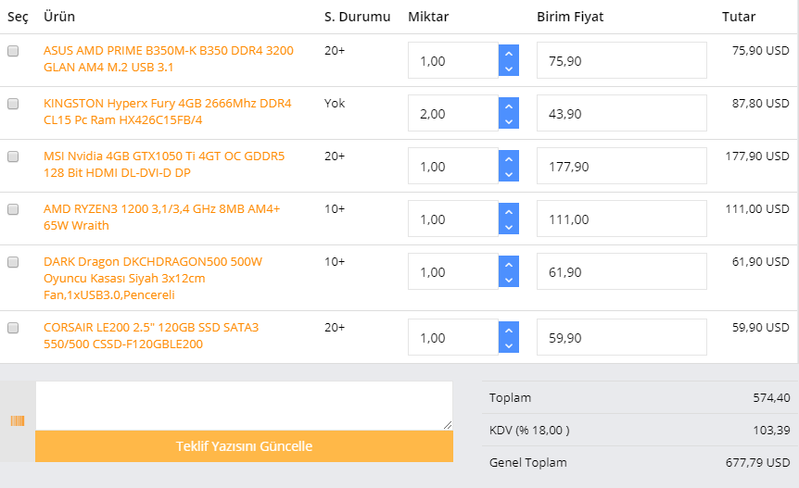The height and width of the screenshot is (488, 799).
Task: Click the offer note text area
Action: coord(244,406)
